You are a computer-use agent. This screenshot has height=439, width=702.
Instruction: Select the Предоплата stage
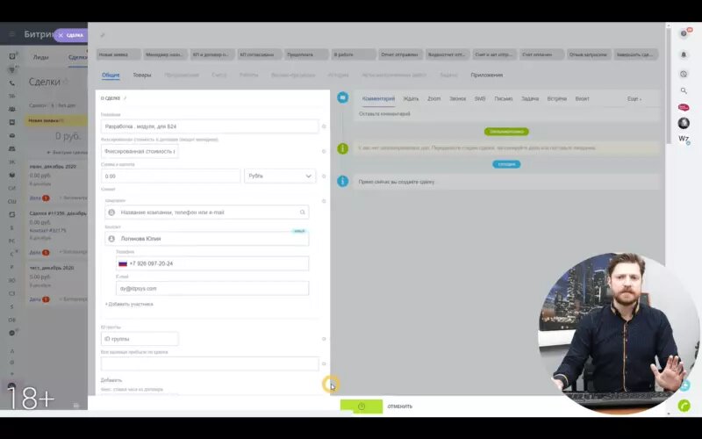pyautogui.click(x=306, y=54)
